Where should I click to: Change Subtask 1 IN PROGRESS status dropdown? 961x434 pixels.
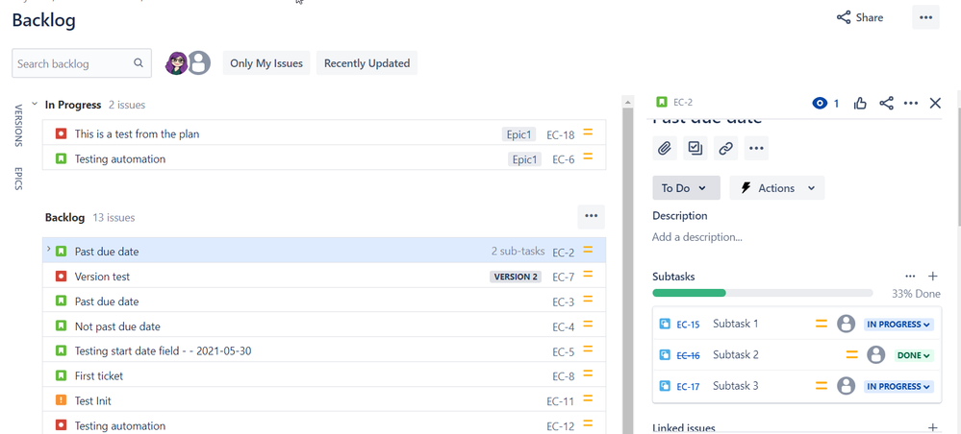(899, 325)
